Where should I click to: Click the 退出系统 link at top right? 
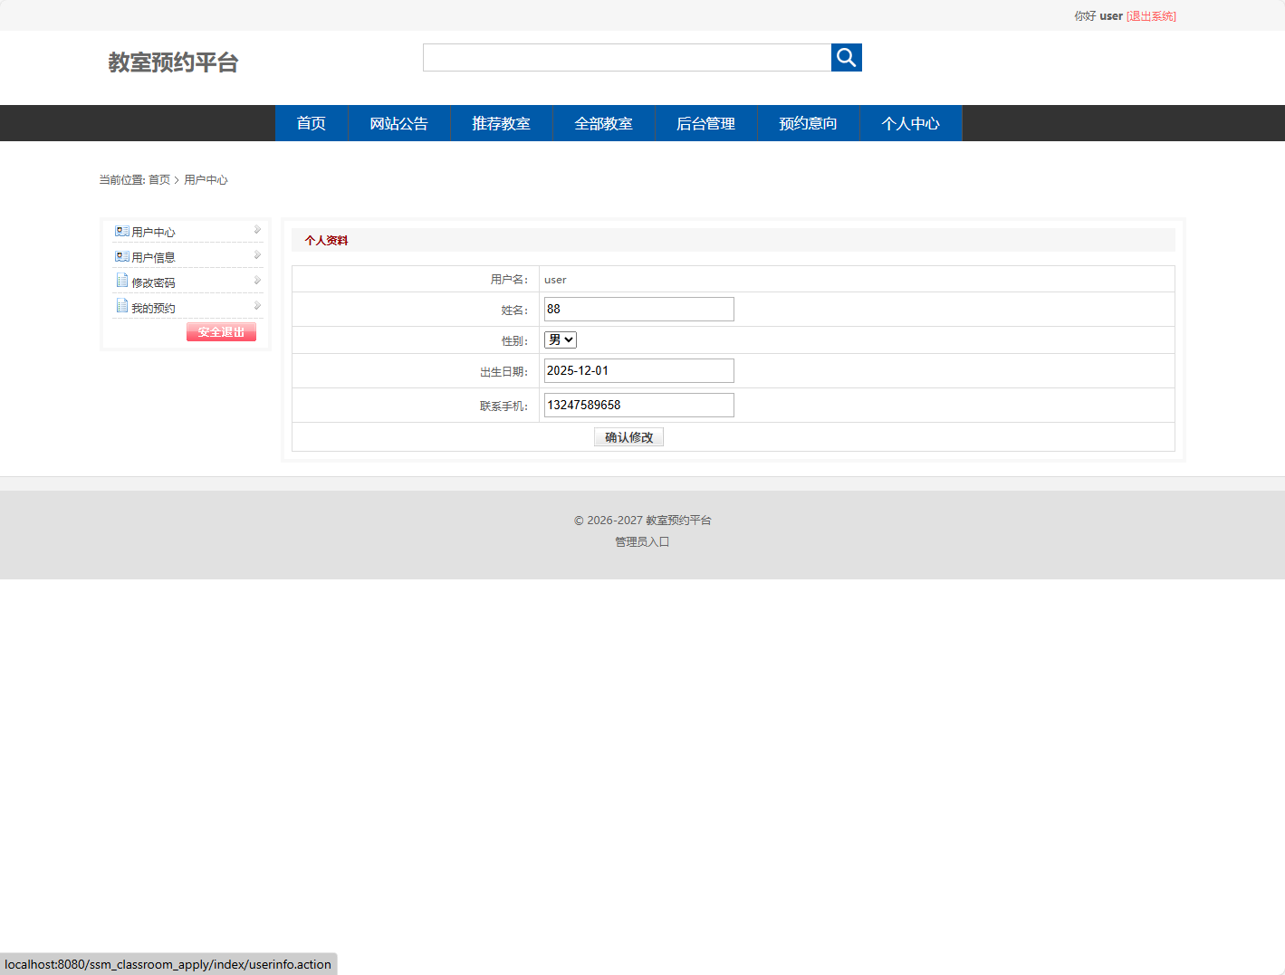pos(1150,15)
